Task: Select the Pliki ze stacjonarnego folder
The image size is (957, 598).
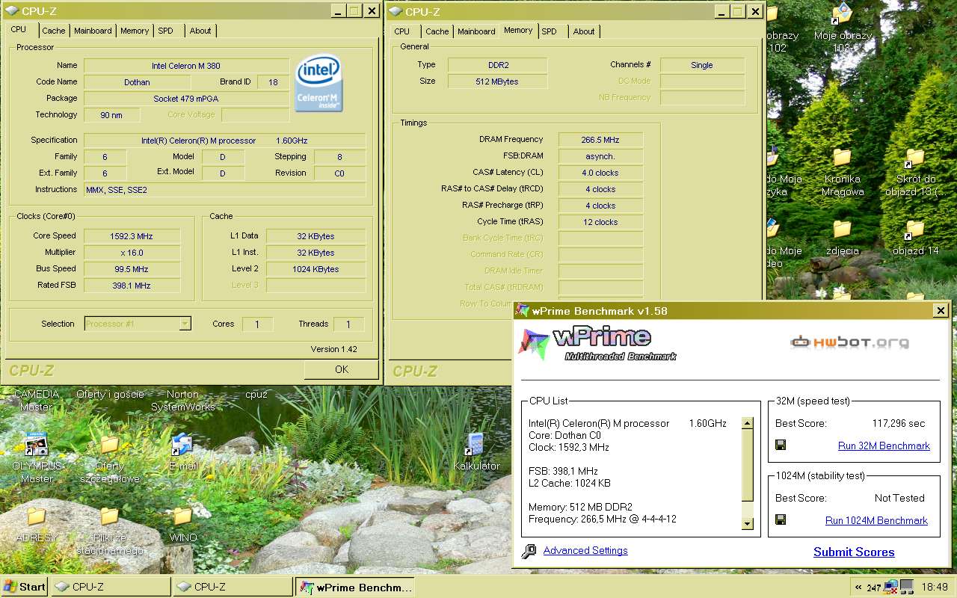Action: pyautogui.click(x=110, y=531)
